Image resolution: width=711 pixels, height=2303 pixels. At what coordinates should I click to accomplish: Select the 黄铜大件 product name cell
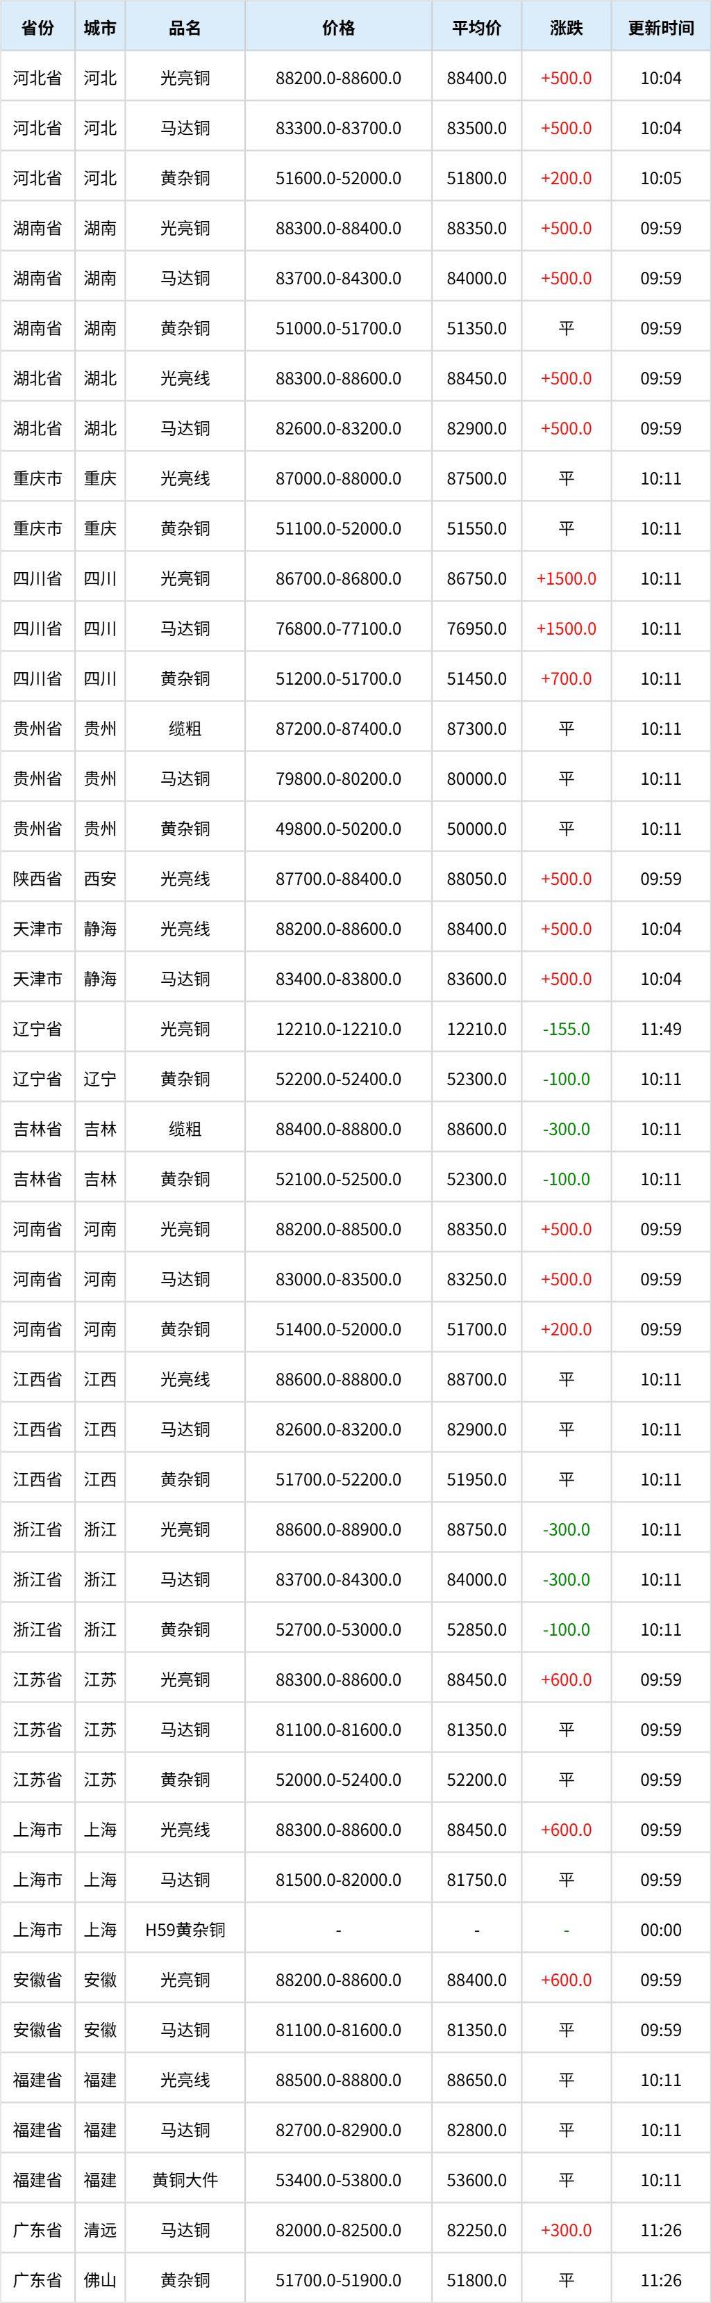(x=185, y=2181)
